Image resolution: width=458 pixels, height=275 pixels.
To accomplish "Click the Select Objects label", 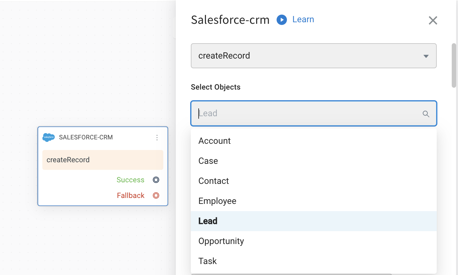I will [x=216, y=87].
